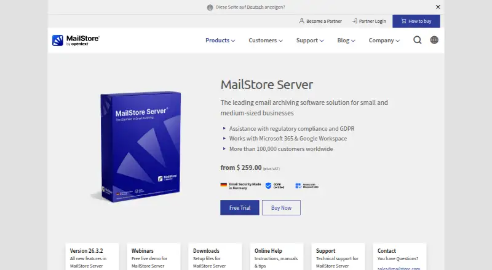Click the 'from $ 259.00' price
This screenshot has width=492, height=270.
pos(241,168)
